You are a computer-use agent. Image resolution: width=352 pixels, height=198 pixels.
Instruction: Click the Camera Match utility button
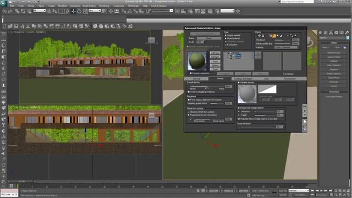[334, 57]
